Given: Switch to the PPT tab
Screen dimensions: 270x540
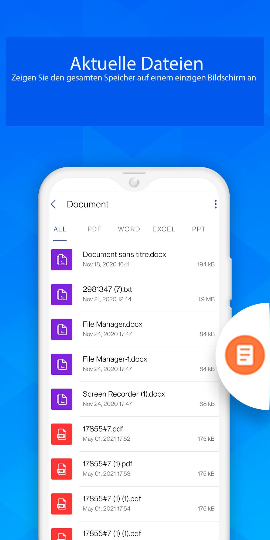Looking at the screenshot, I should 199,229.
